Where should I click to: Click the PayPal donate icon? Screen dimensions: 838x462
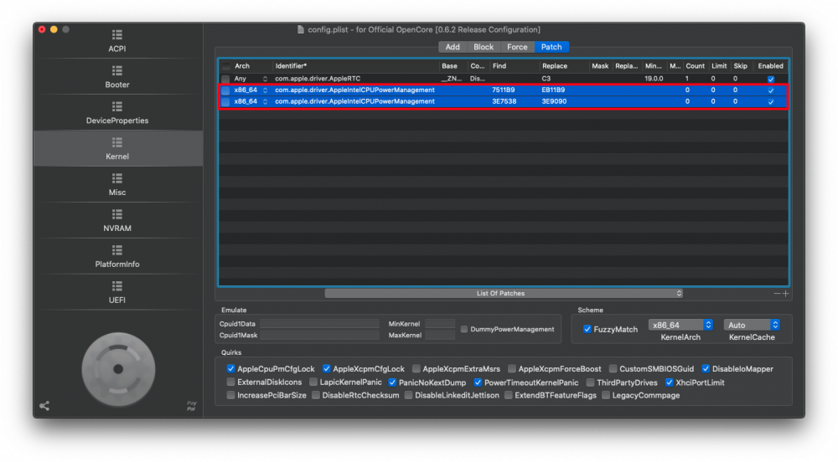pos(191,406)
